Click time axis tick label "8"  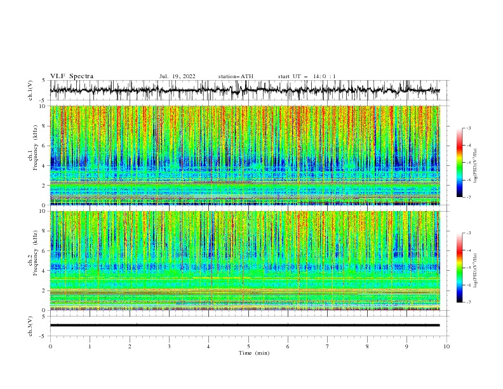(367, 346)
